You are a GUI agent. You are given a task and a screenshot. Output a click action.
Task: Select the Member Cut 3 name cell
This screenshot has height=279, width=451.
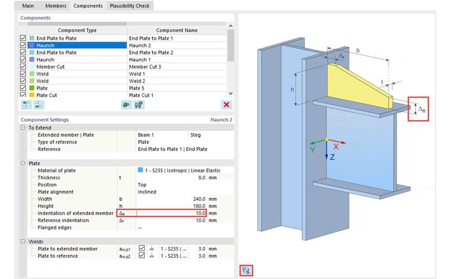pyautogui.click(x=177, y=66)
